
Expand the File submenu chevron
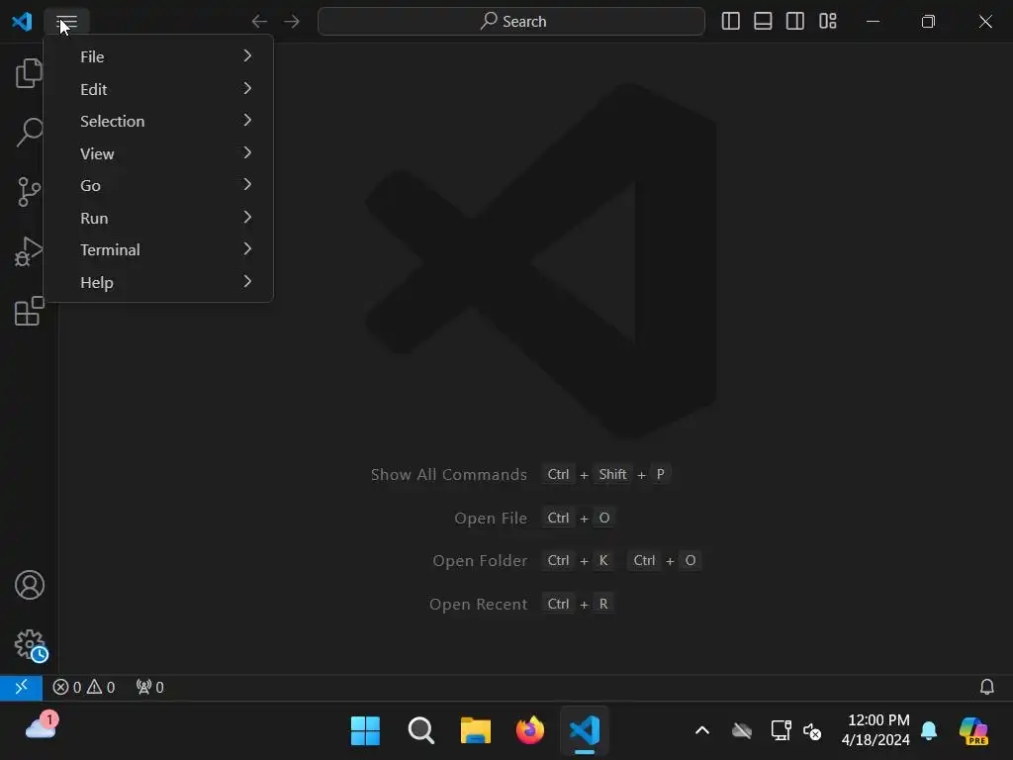pyautogui.click(x=247, y=55)
